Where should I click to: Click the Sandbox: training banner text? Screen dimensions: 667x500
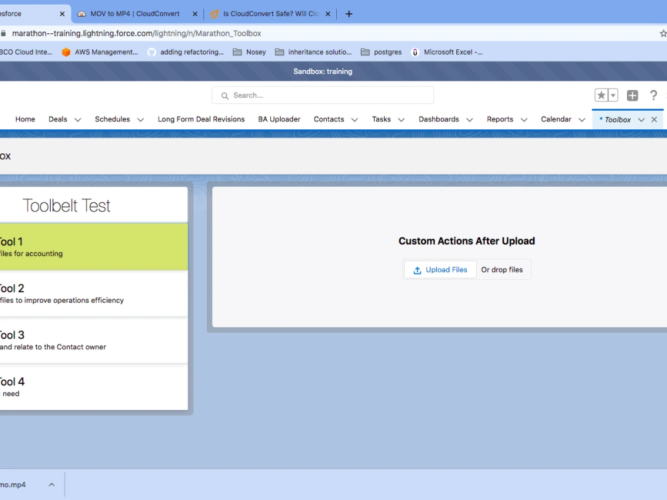coord(323,71)
